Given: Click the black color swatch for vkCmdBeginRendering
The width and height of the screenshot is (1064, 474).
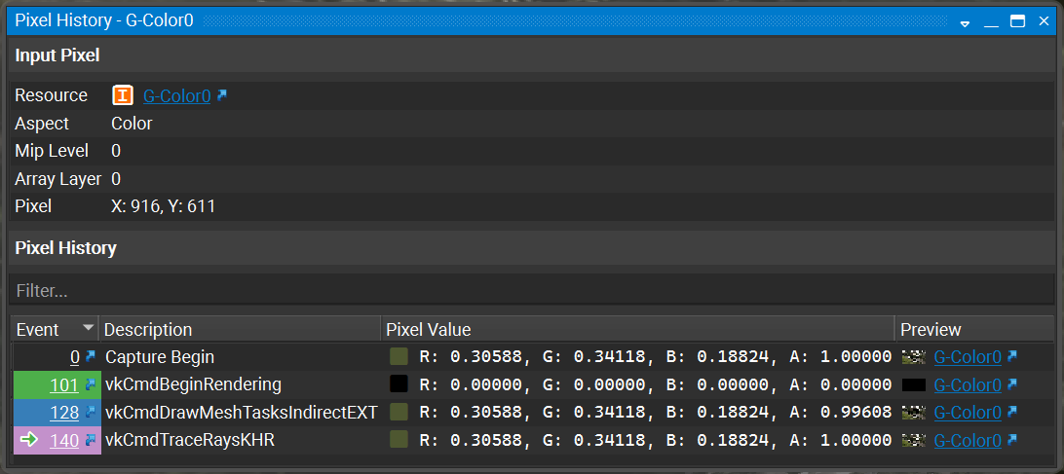Looking at the screenshot, I should point(399,384).
